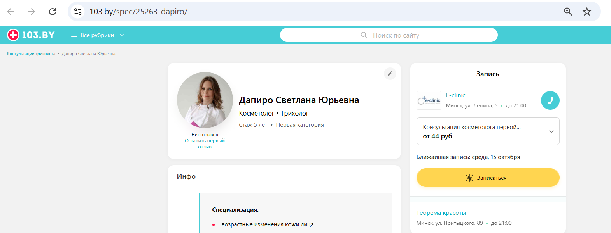Click the magnifier icon in site search

point(364,35)
